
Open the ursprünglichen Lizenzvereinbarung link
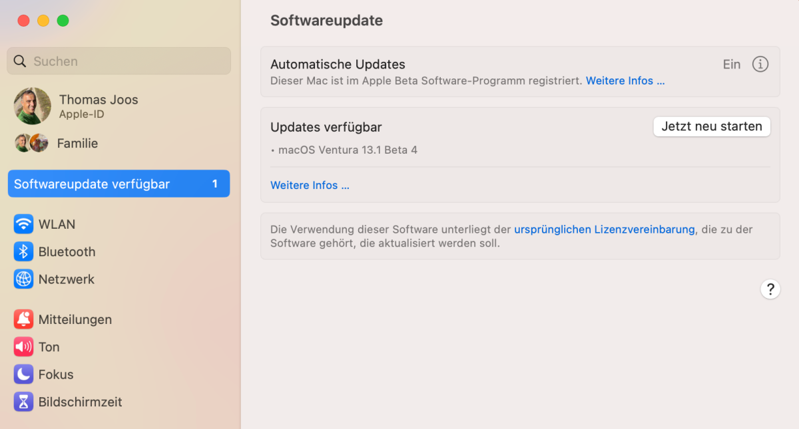(x=605, y=229)
